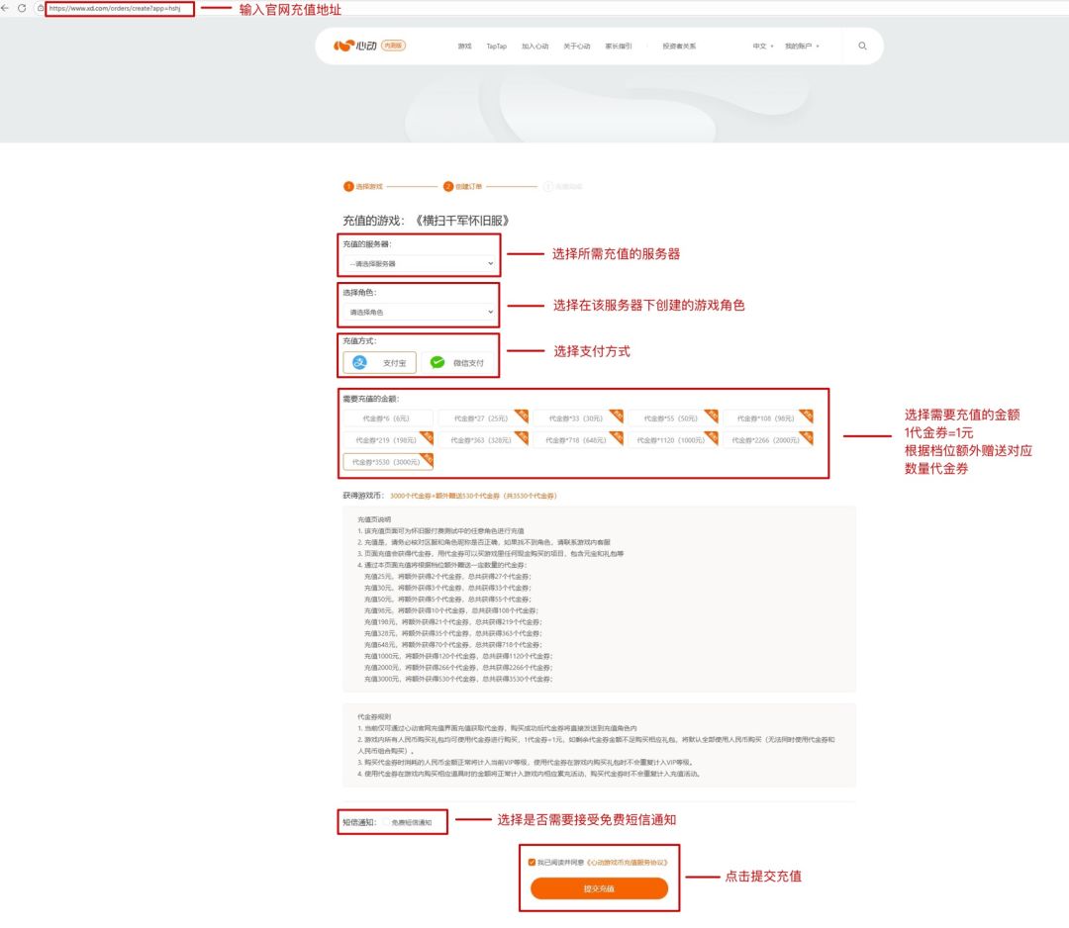Choose amount 代金券*219 (198元)
This screenshot has width=1069, height=928.
[387, 440]
